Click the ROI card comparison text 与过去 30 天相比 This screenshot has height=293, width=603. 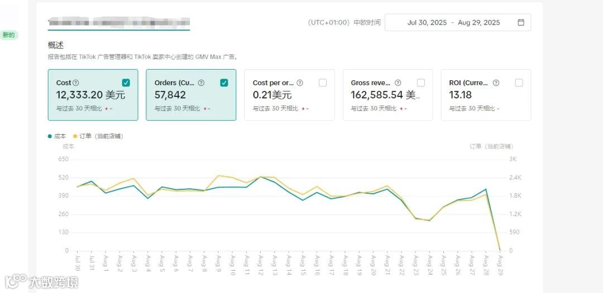coord(472,109)
